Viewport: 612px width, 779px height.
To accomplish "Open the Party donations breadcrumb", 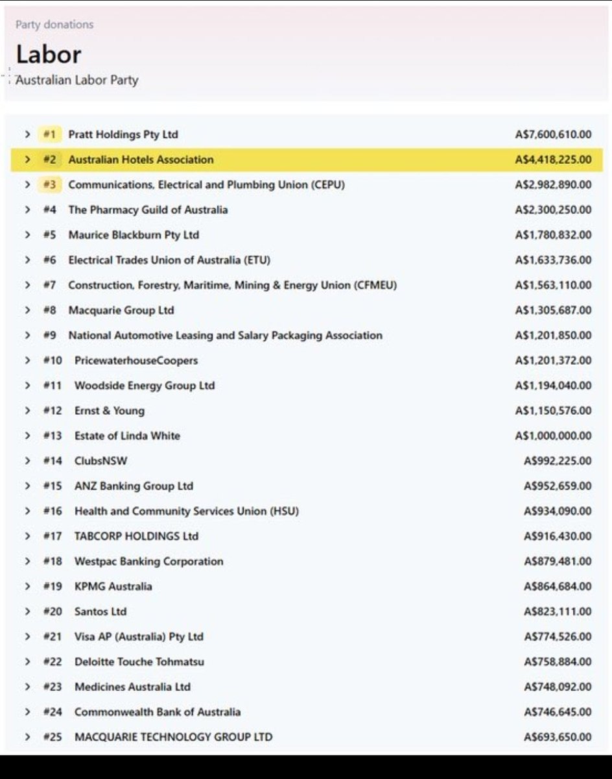I will [x=54, y=25].
